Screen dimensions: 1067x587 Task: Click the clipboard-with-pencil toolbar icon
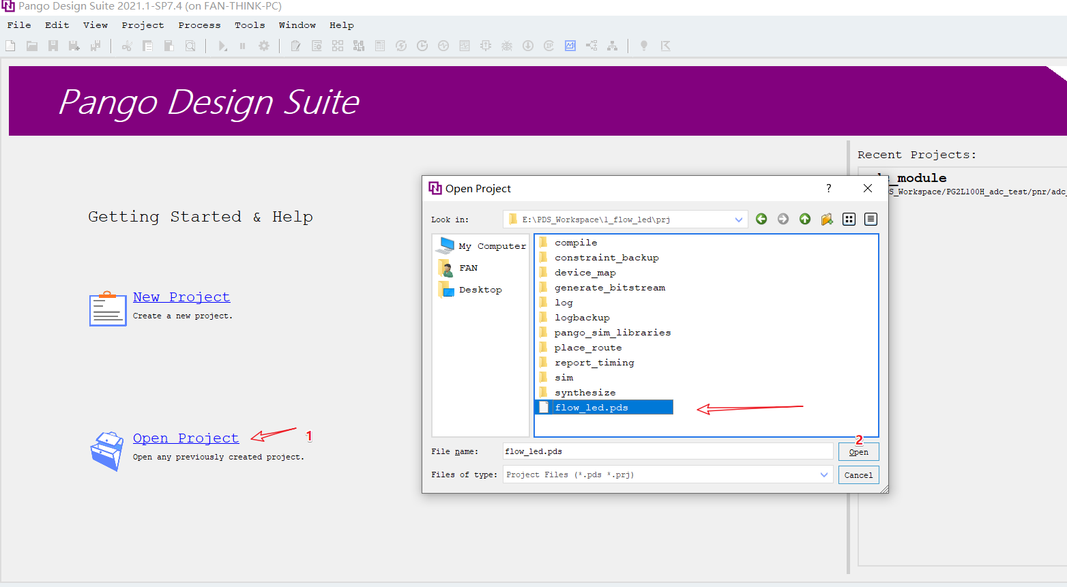click(x=295, y=46)
